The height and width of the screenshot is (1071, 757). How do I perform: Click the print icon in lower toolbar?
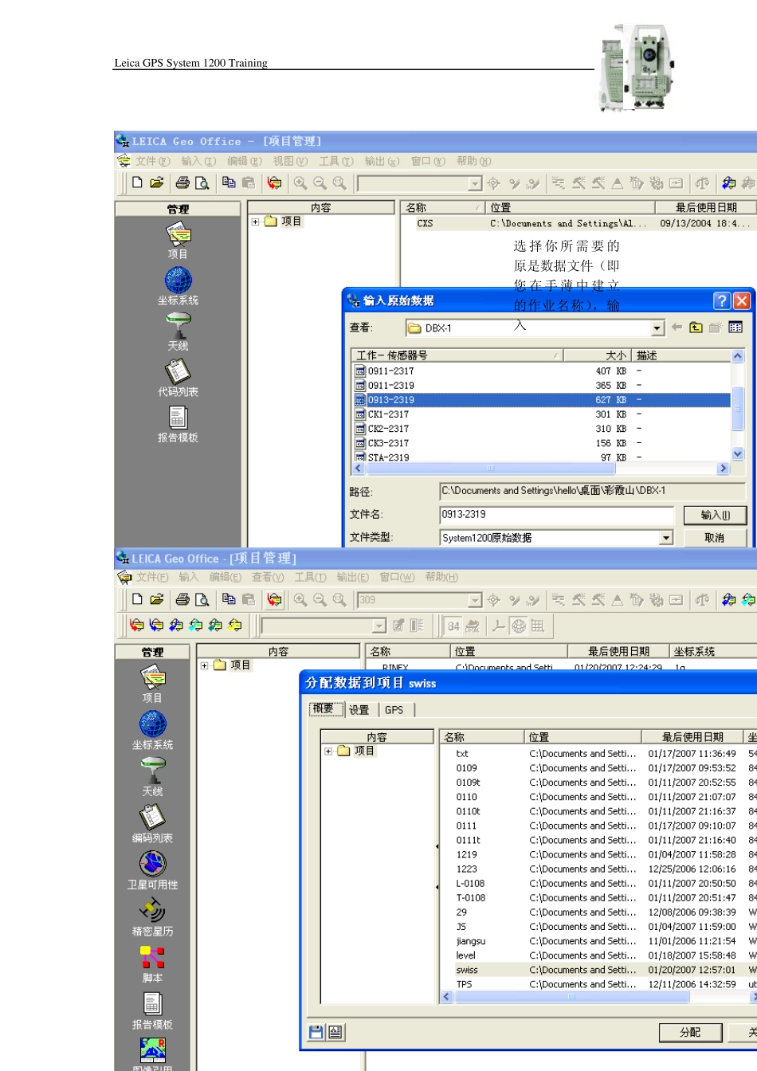(x=182, y=599)
